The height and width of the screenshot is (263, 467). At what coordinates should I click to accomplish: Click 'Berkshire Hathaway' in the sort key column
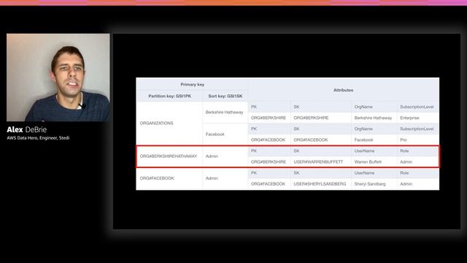[224, 113]
